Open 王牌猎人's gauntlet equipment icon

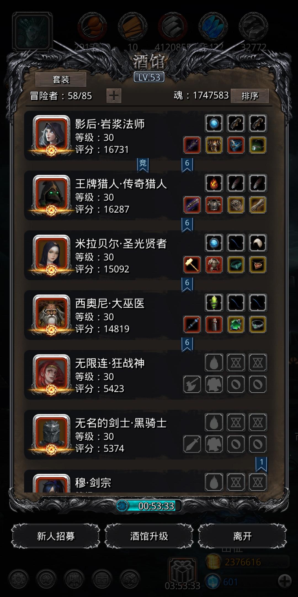pyautogui.click(x=258, y=205)
